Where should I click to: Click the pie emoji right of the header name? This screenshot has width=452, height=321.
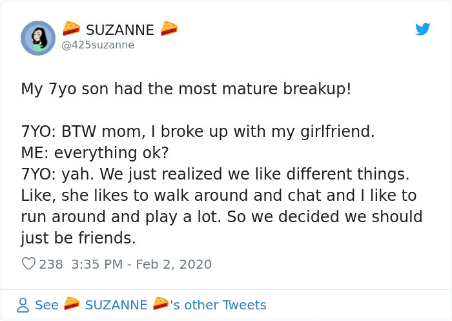click(x=169, y=29)
